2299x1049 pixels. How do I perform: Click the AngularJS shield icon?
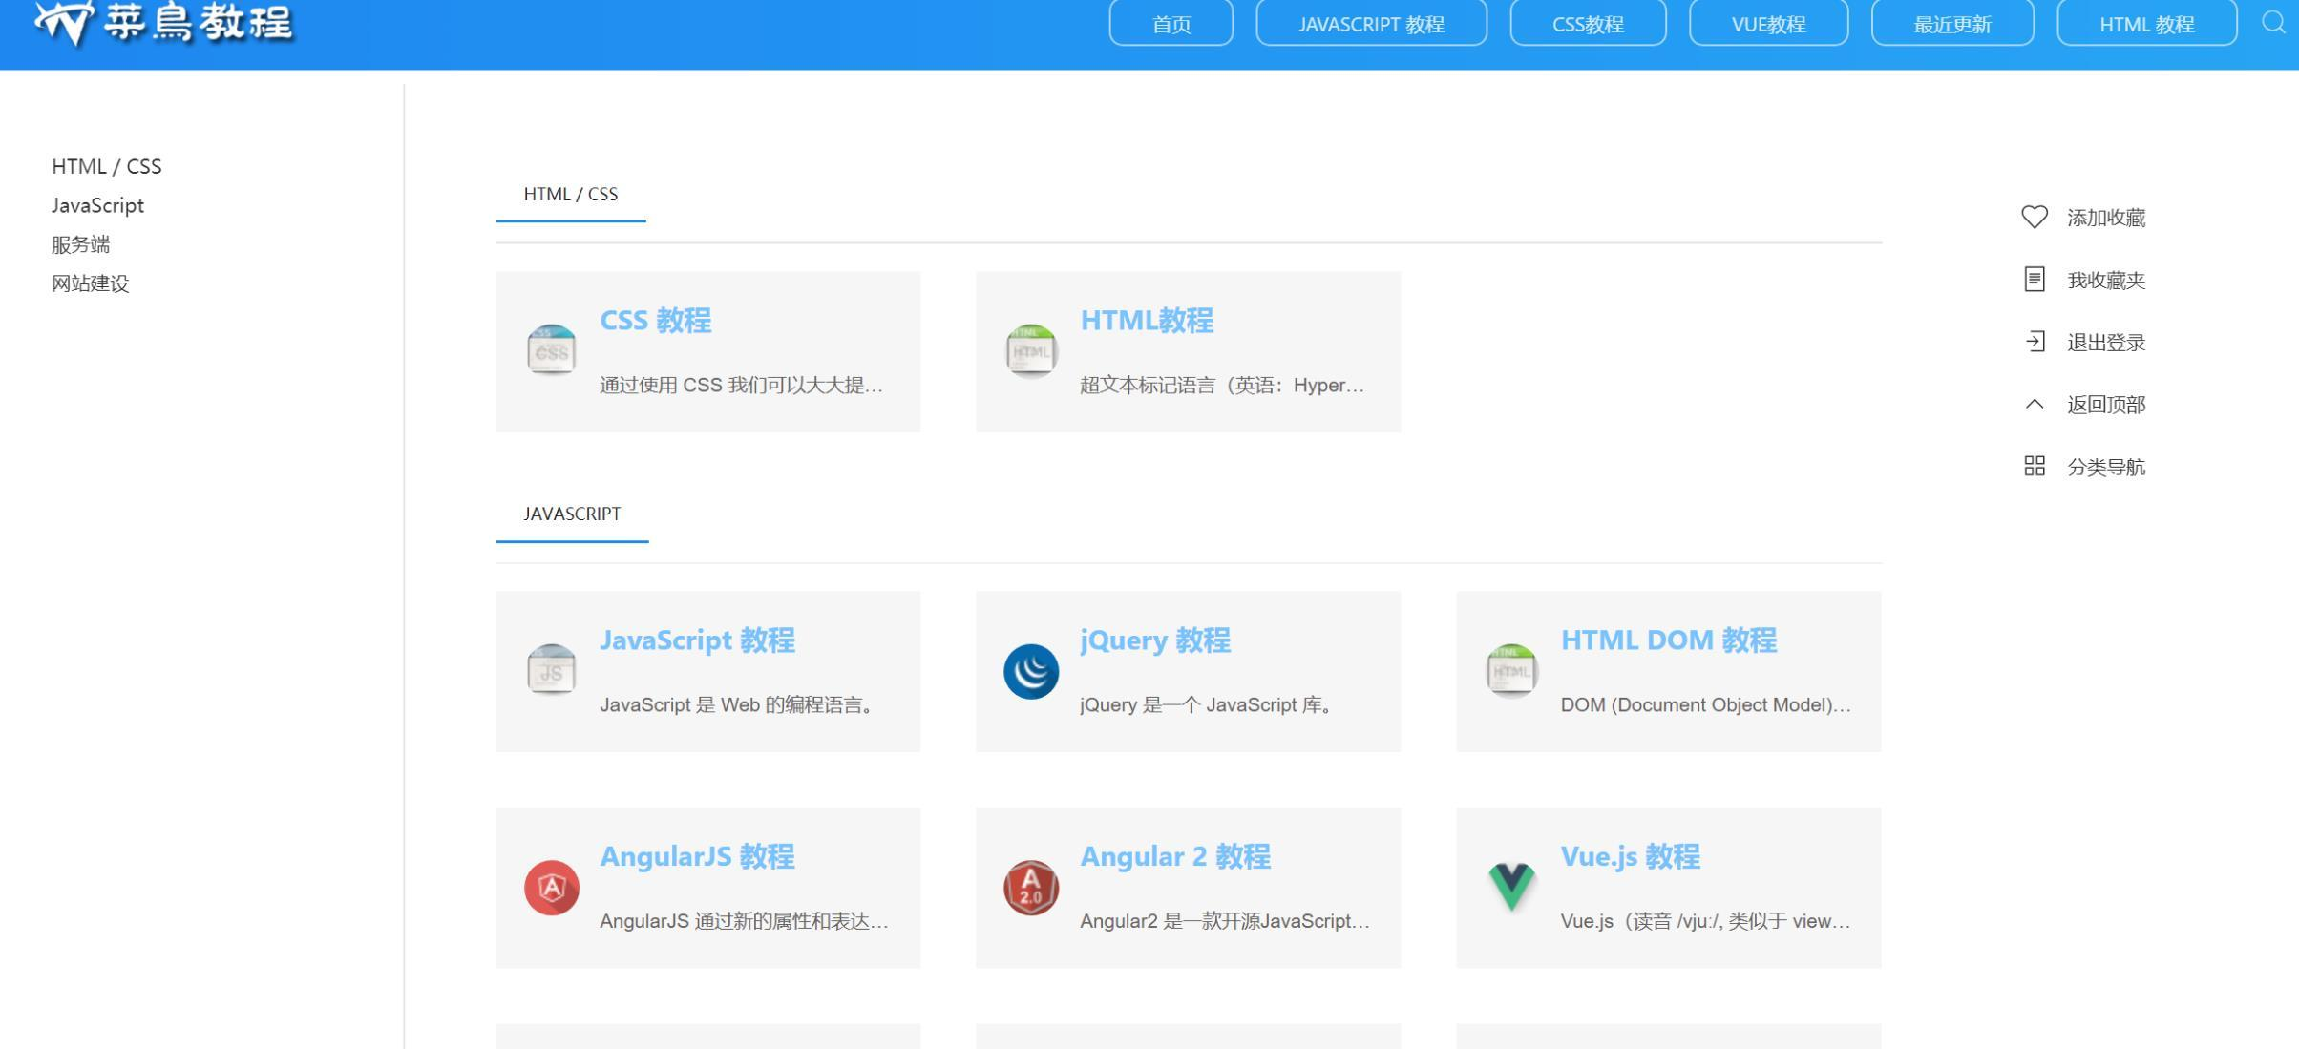pos(552,887)
